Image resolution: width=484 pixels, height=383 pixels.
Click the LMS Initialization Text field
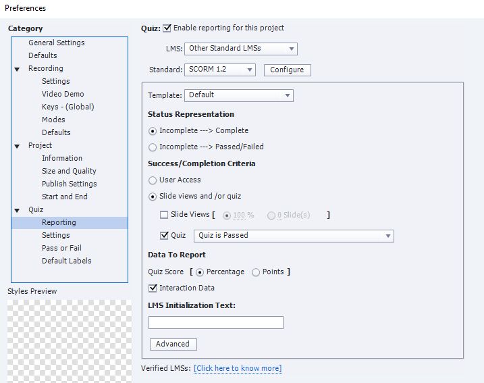tap(215, 323)
